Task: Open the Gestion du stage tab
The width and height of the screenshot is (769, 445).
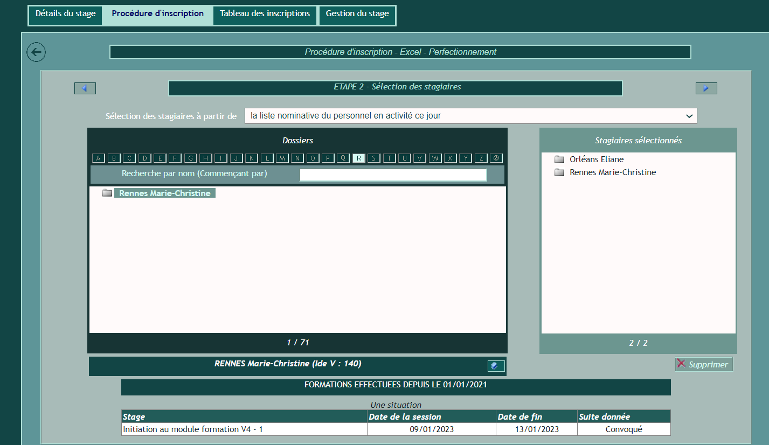Action: [x=357, y=14]
